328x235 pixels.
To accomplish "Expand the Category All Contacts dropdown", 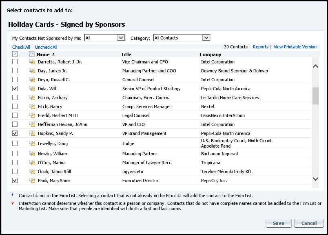I will (182, 38).
